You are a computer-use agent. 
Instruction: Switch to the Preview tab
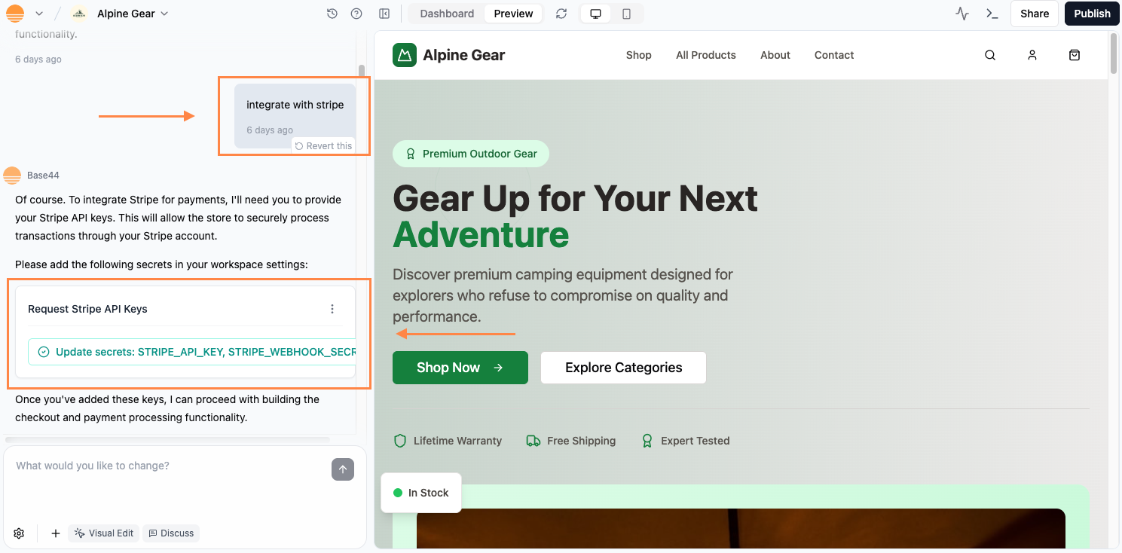click(x=513, y=14)
